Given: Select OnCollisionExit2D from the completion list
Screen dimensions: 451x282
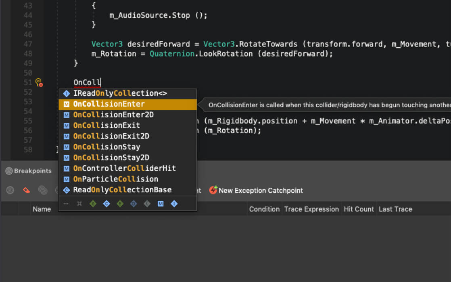Looking at the screenshot, I should click(111, 136).
